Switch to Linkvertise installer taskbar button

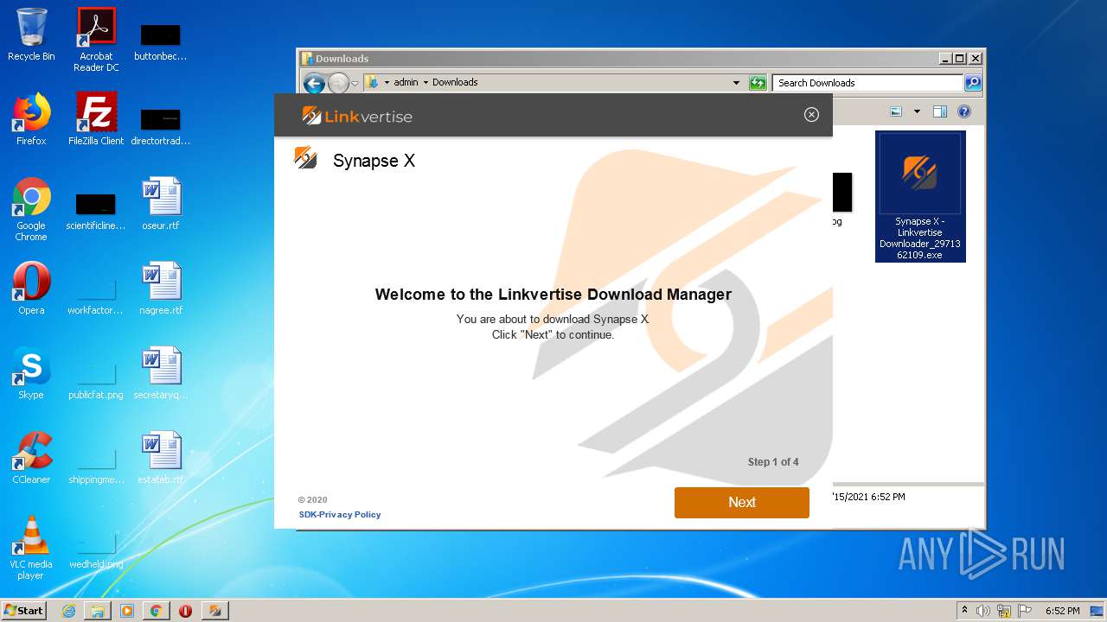click(214, 611)
